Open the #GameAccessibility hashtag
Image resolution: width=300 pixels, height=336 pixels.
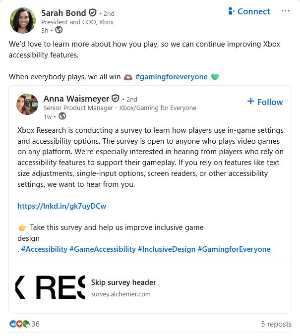click(102, 249)
